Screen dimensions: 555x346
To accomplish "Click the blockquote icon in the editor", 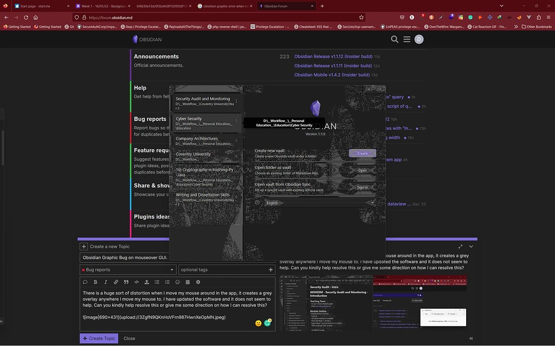I will [126, 282].
